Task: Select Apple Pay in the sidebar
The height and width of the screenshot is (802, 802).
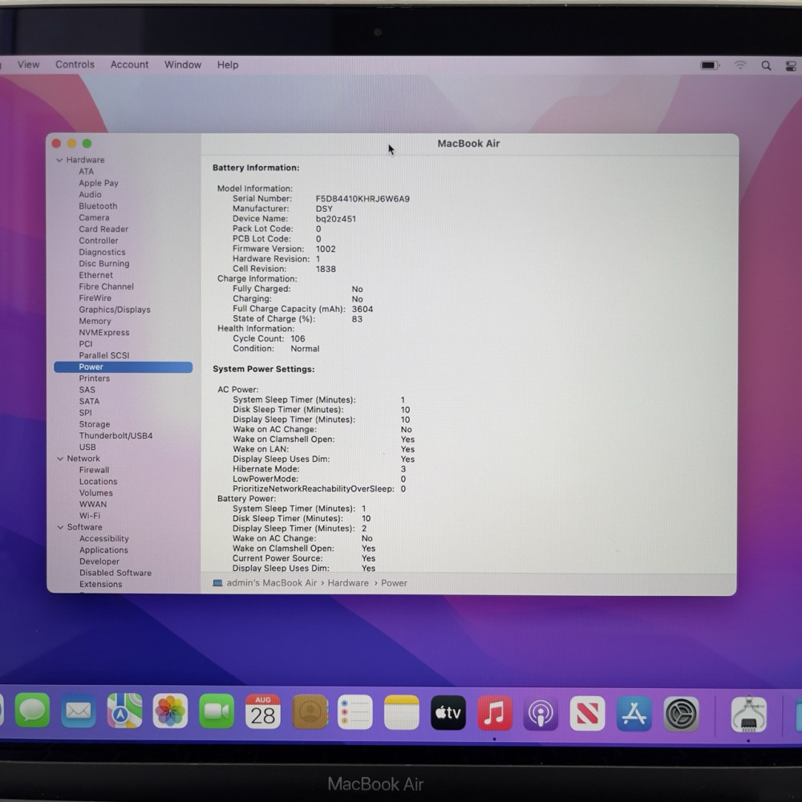Action: 98,183
